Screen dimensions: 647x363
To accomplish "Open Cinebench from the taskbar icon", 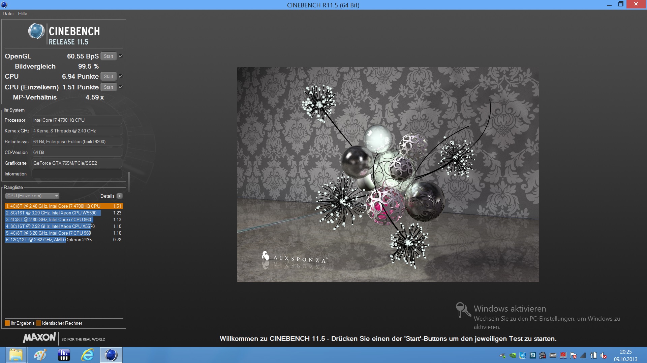I will 111,355.
